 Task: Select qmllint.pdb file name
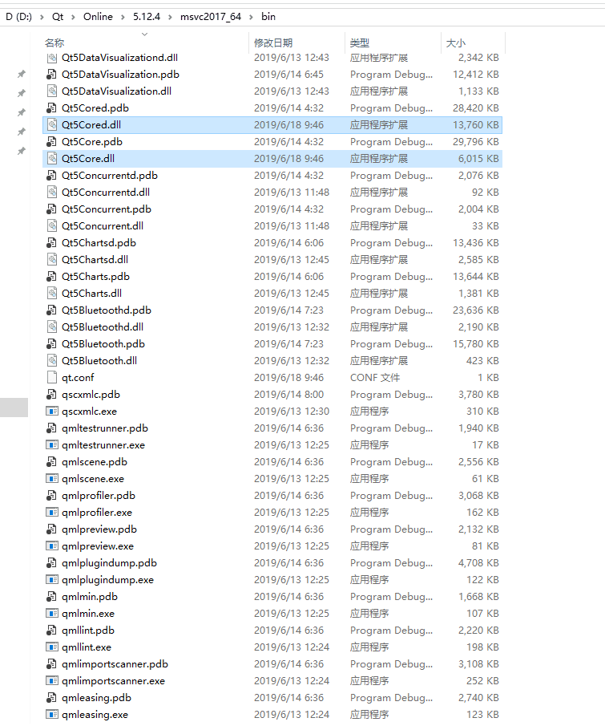point(88,631)
